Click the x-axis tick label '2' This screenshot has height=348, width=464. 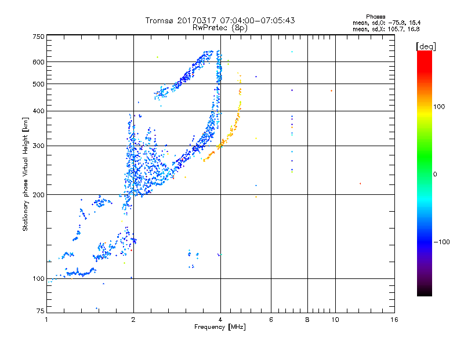click(133, 320)
